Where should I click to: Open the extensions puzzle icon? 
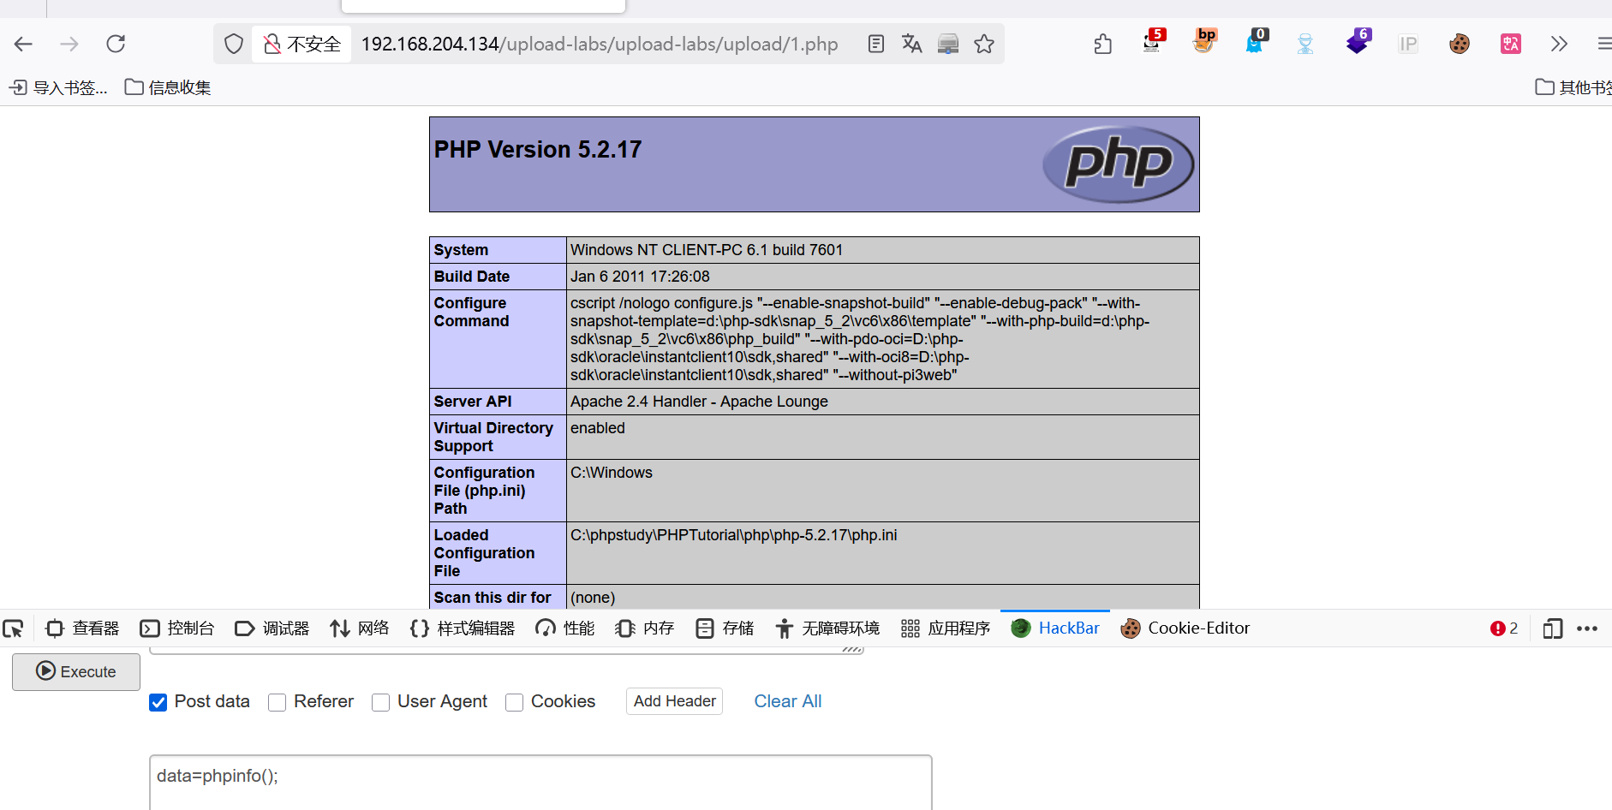coord(1103,44)
